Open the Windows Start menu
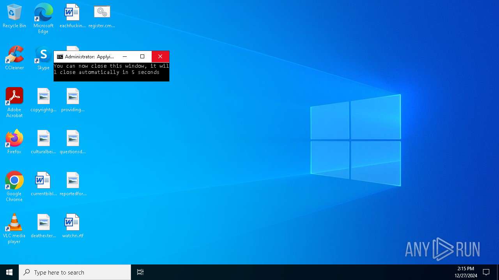Screen dimensions: 499x280 click(9, 272)
